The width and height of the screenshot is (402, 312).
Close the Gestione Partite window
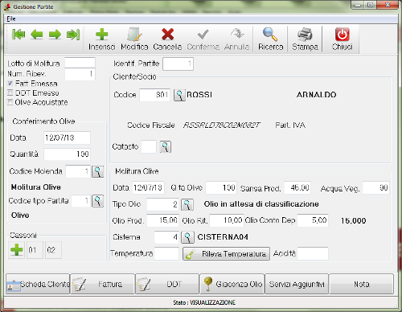388,5
